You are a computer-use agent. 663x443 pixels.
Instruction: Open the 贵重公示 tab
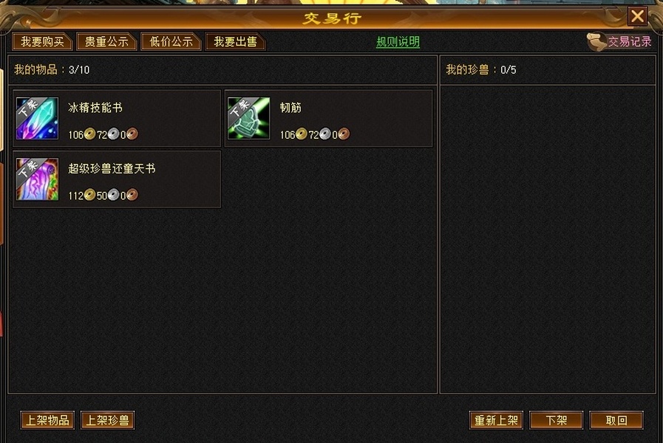pos(106,42)
